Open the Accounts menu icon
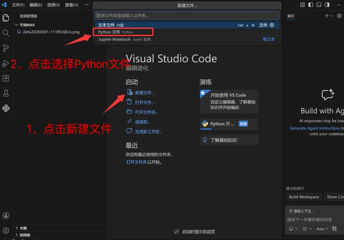 [6, 215]
